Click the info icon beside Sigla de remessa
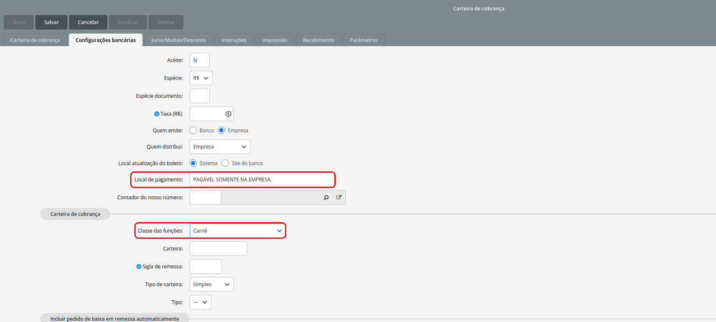This screenshot has height=322, width=716. pos(139,267)
